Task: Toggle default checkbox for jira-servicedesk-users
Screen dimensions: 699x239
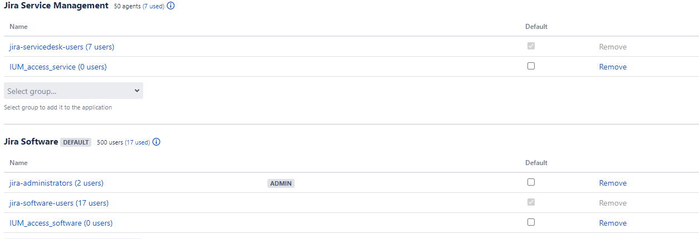Action: 531,46
